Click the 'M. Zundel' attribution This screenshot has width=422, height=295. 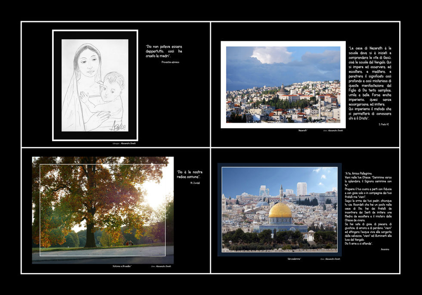195,183
